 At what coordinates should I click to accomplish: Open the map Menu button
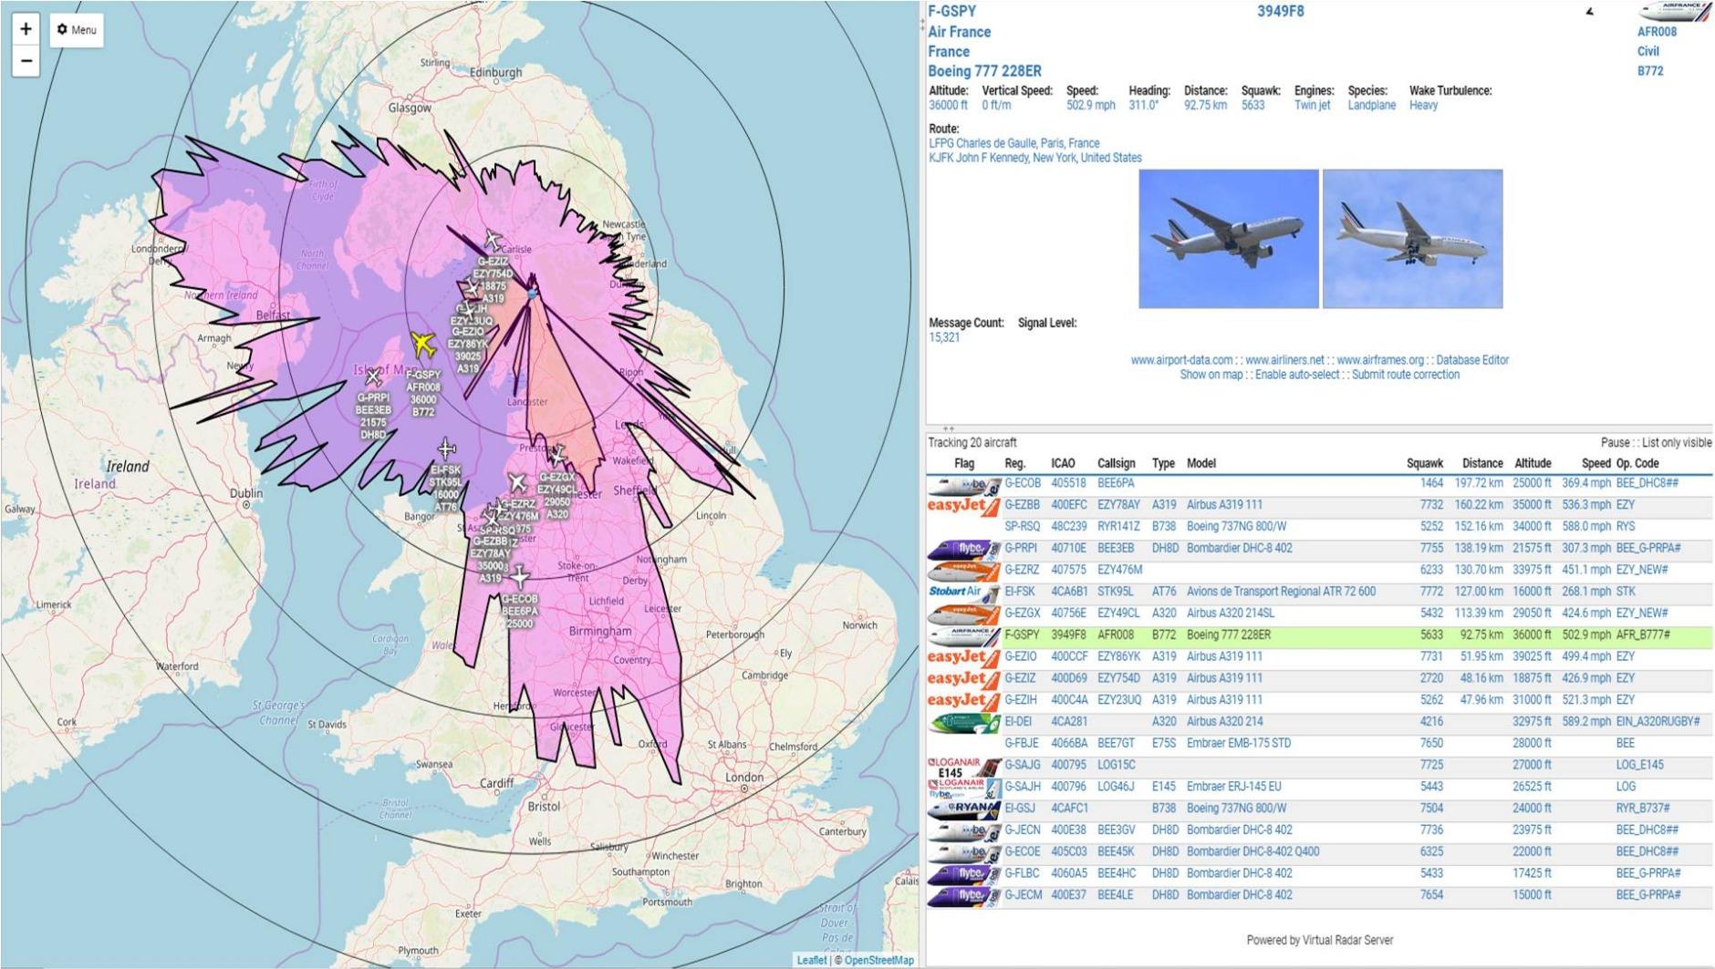coord(77,30)
